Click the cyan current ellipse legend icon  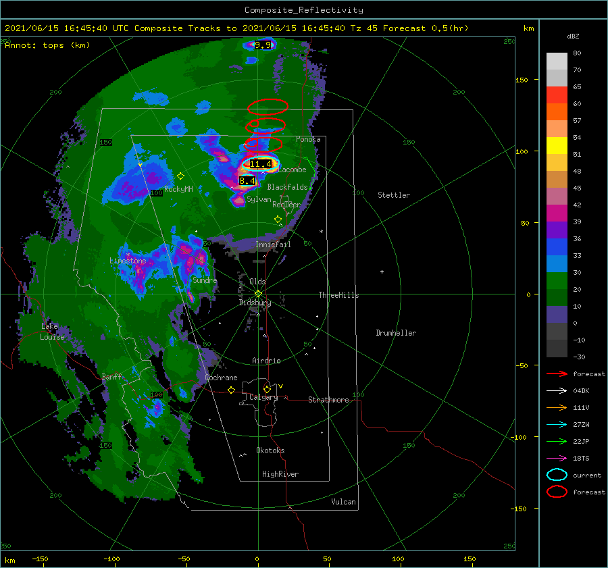point(557,475)
